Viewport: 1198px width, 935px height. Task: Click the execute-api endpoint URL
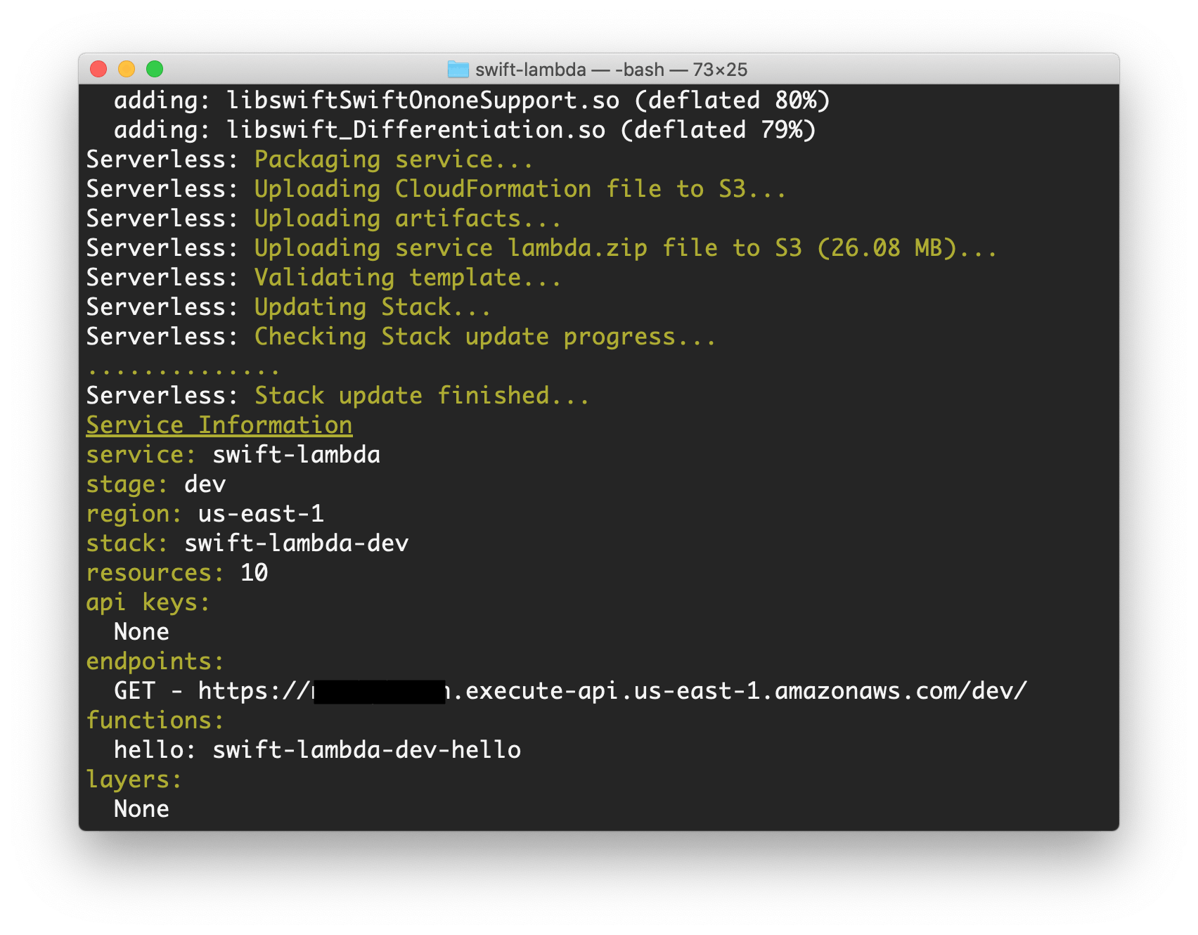pos(612,691)
